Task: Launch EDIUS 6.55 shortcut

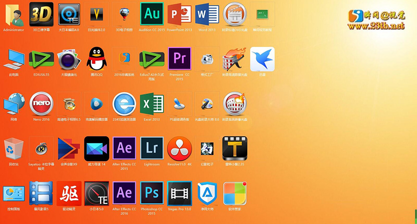Action: click(x=41, y=59)
